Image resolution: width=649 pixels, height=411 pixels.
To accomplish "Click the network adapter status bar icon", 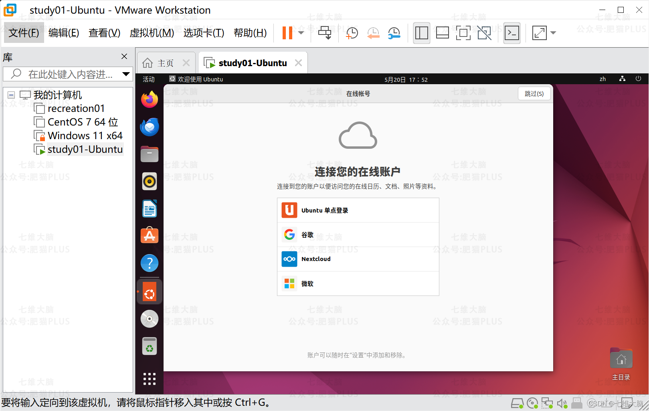I will point(547,403).
